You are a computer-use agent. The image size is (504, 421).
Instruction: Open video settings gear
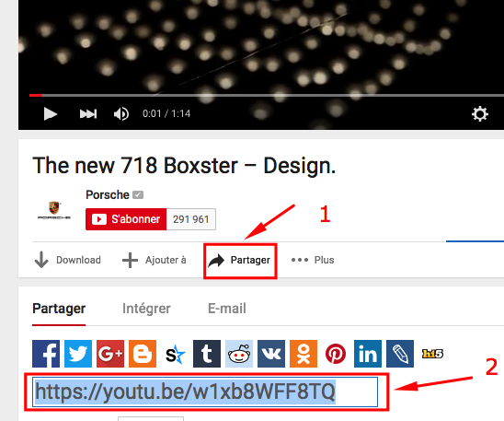[x=480, y=113]
